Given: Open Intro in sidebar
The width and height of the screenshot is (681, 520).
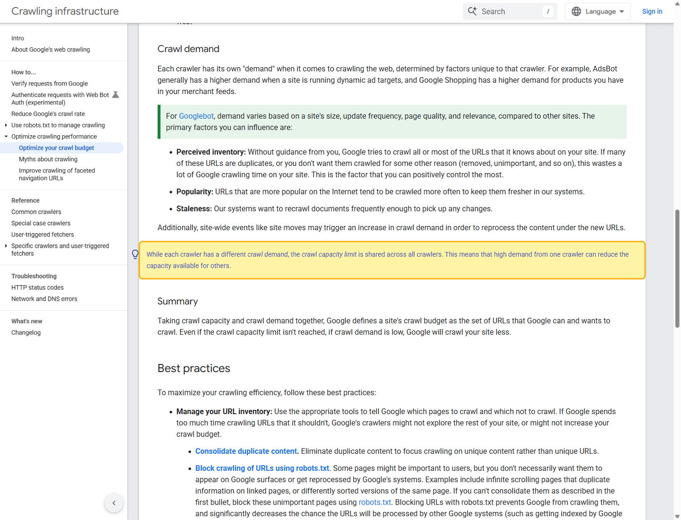Looking at the screenshot, I should [x=17, y=38].
